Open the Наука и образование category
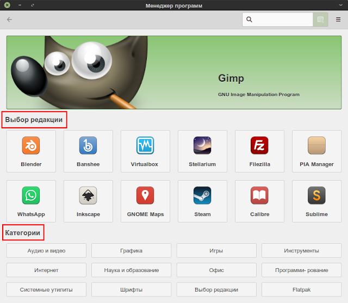 tap(132, 270)
